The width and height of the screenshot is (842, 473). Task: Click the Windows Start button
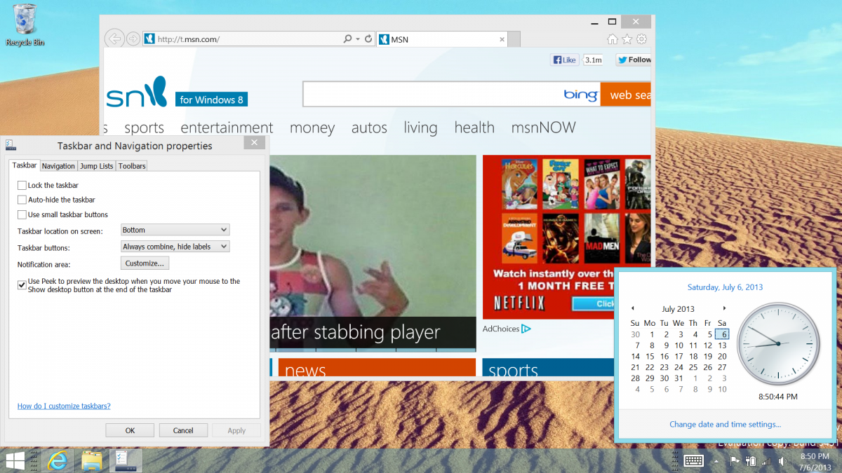point(15,460)
